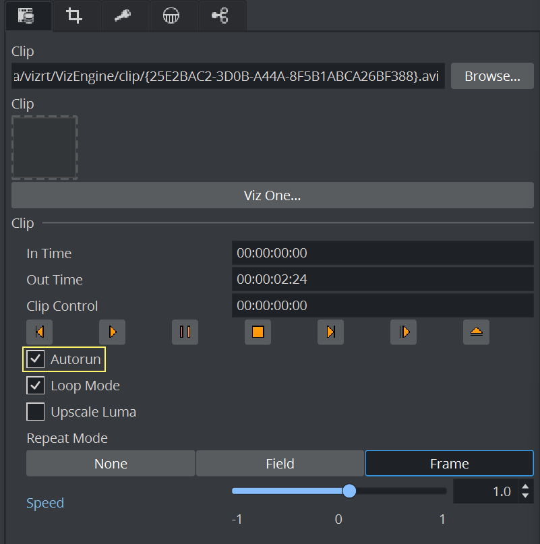Eject the clip with the eject button
The height and width of the screenshot is (544, 540).
(476, 332)
